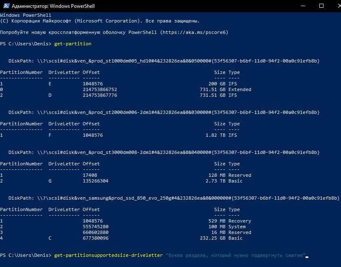The width and height of the screenshot is (341, 267).
Task: Click the st1000dm005 DiskPath line
Action: tap(164, 61)
